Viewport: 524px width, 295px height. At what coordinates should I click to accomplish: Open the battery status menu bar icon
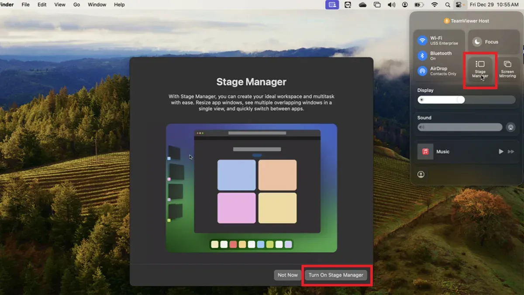[419, 5]
